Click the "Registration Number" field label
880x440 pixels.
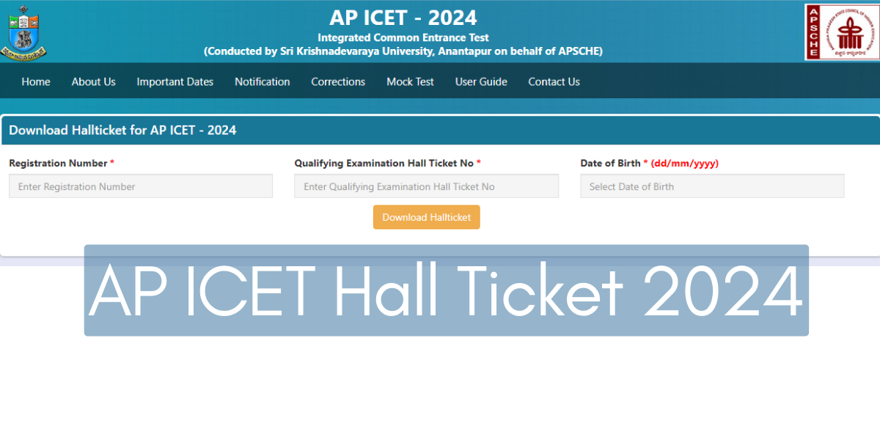click(58, 163)
